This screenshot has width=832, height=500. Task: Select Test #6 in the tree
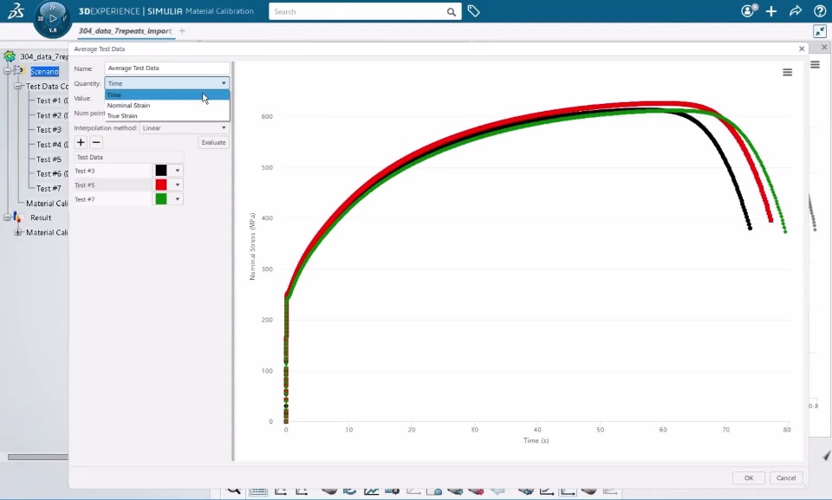[x=51, y=173]
